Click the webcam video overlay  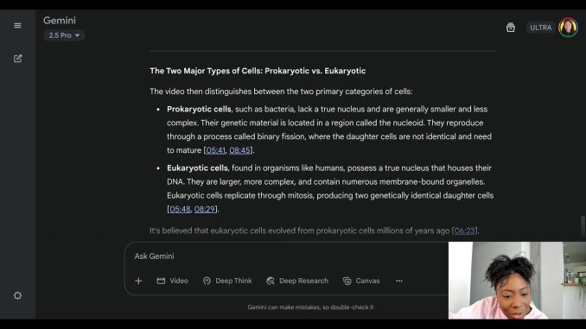[517, 281]
